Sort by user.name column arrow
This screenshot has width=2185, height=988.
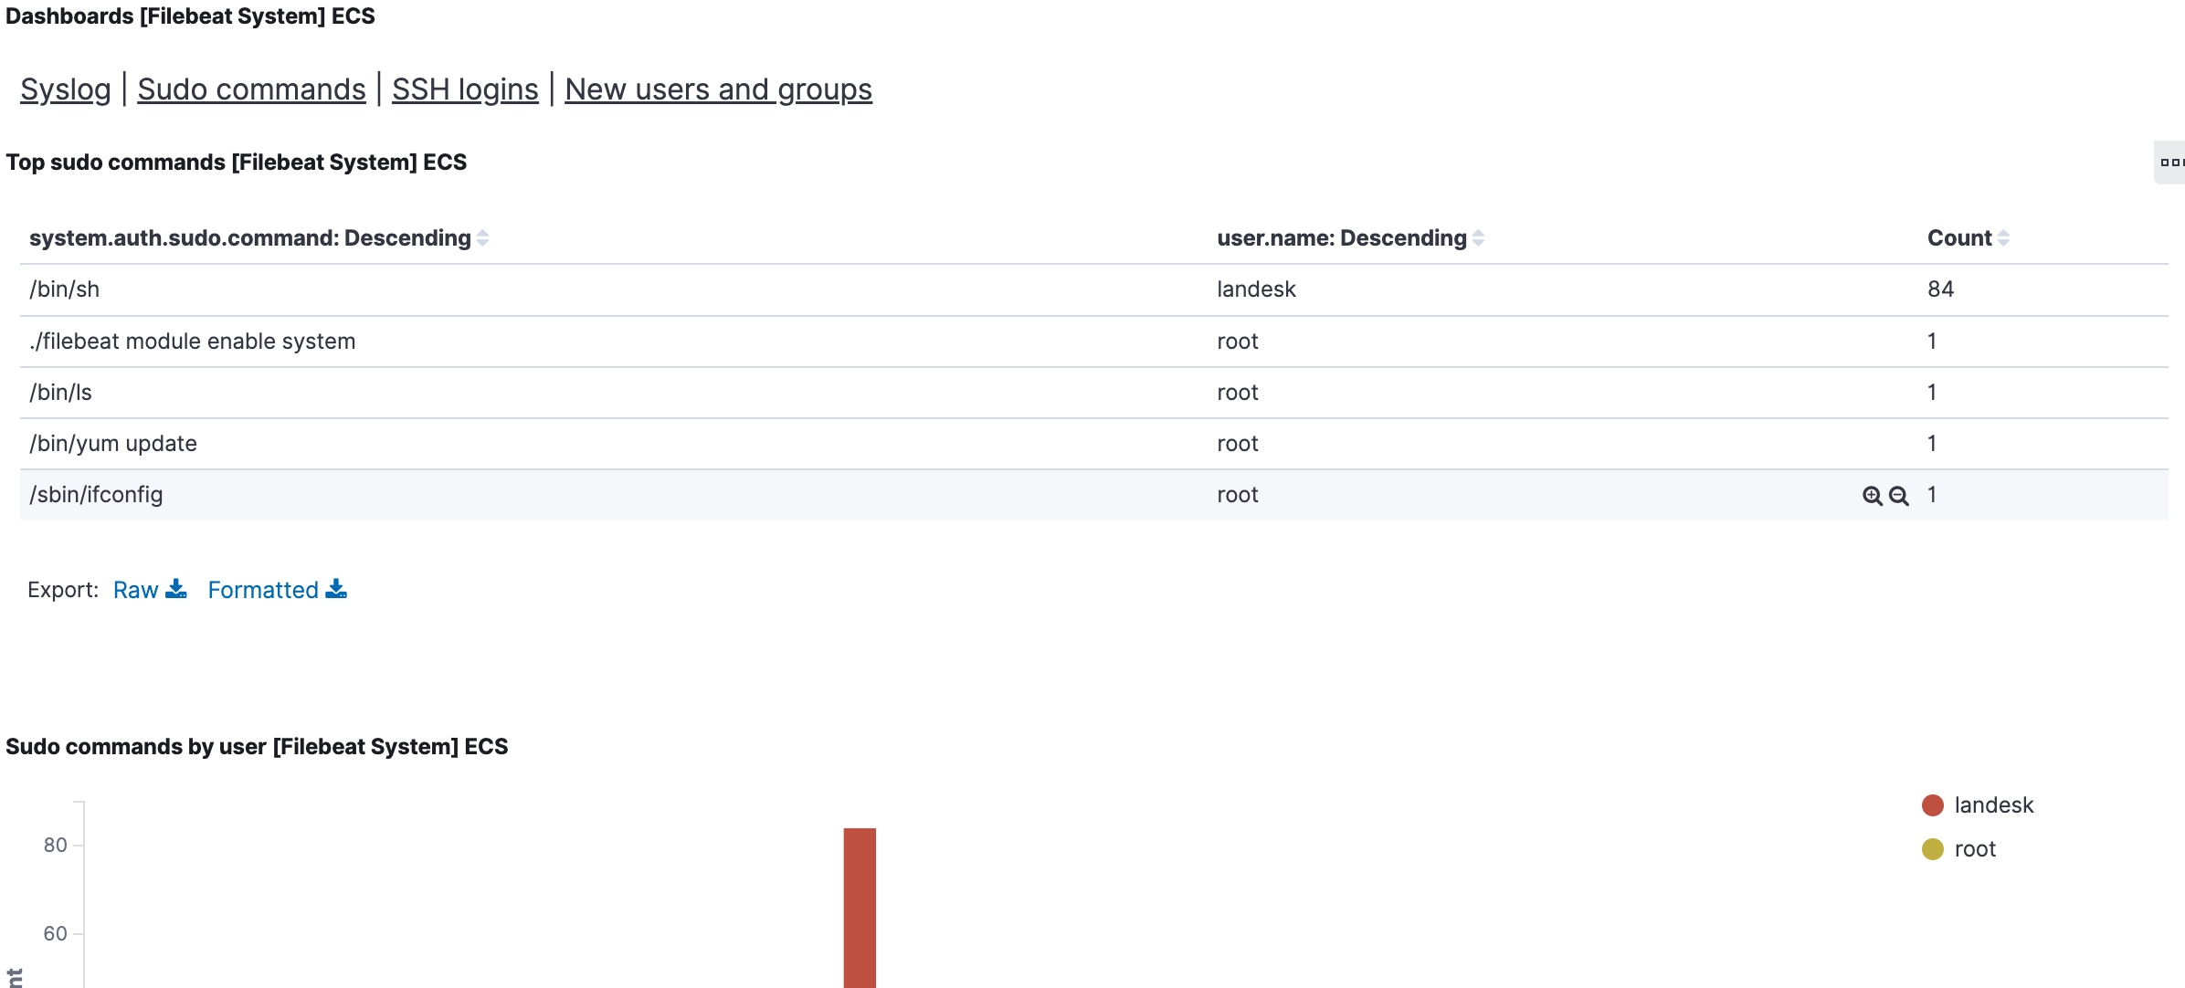point(1478,238)
